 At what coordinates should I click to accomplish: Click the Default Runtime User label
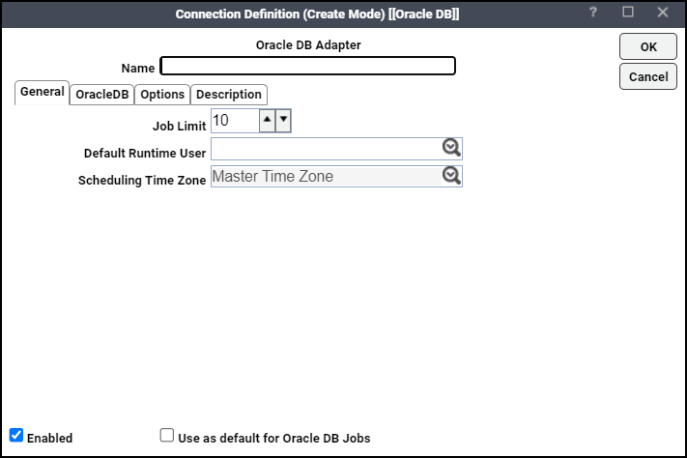point(145,153)
